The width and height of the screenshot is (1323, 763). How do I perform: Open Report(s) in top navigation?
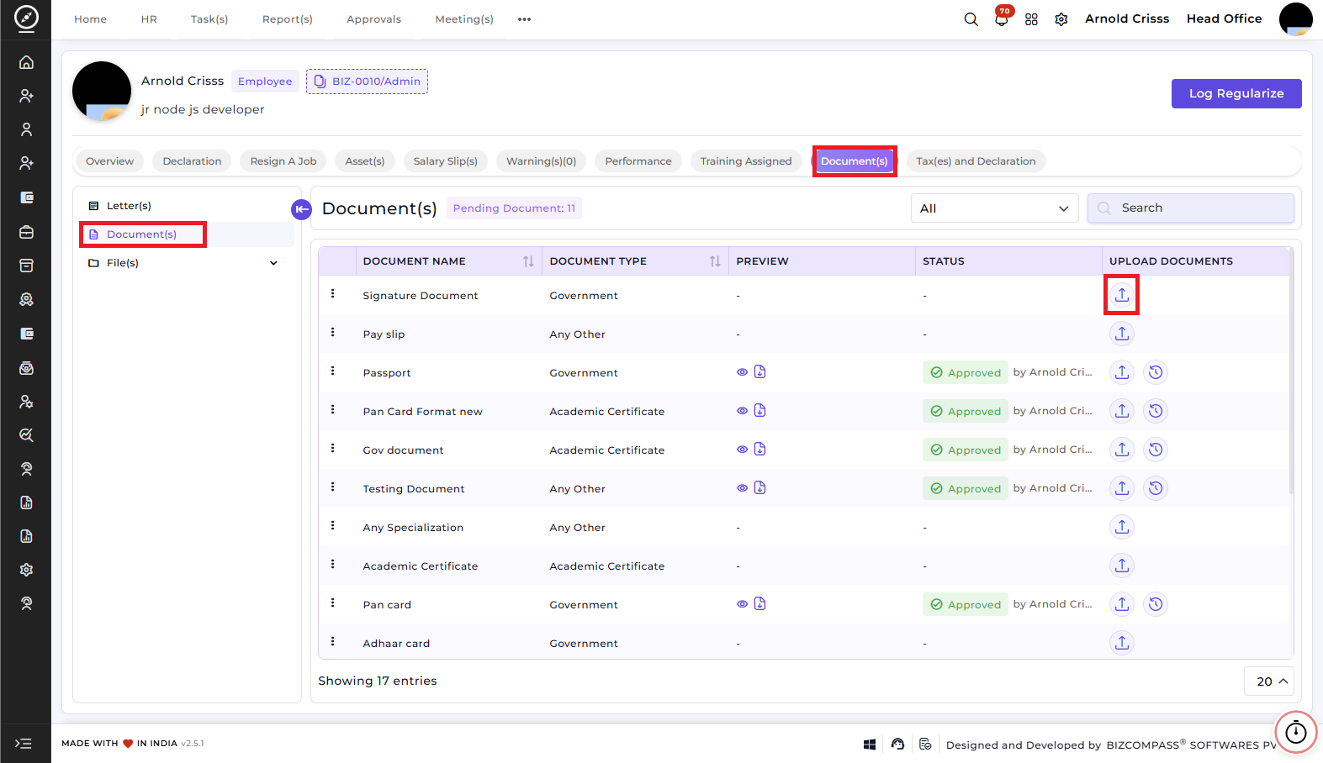coord(287,19)
